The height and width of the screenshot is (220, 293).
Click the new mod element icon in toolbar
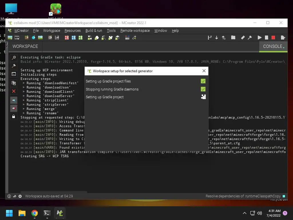point(10,38)
